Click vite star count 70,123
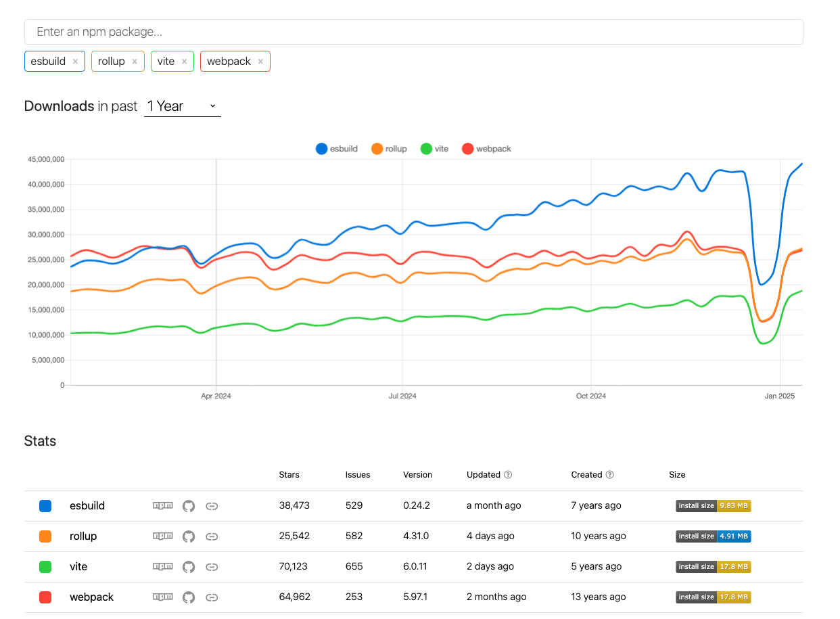Image resolution: width=840 pixels, height=619 pixels. click(294, 566)
